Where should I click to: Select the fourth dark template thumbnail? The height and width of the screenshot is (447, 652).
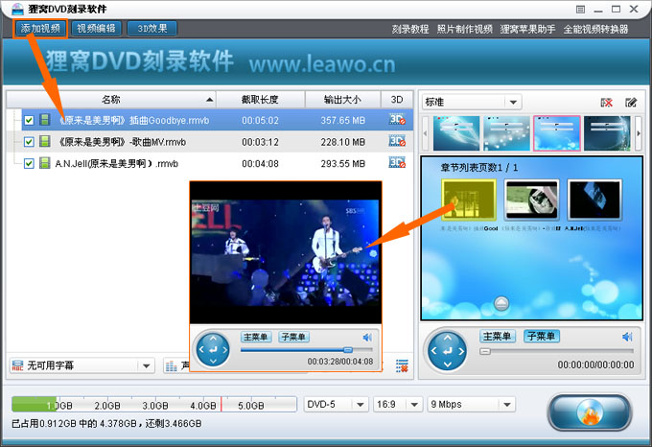click(607, 133)
